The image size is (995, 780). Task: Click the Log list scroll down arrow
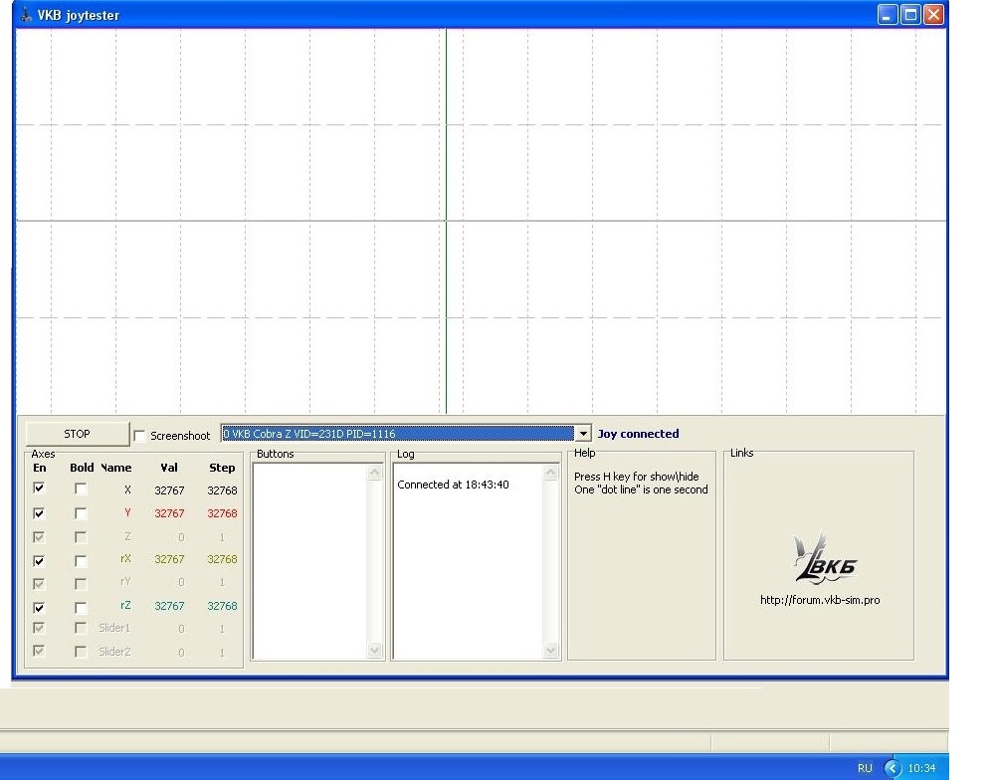pyautogui.click(x=551, y=650)
